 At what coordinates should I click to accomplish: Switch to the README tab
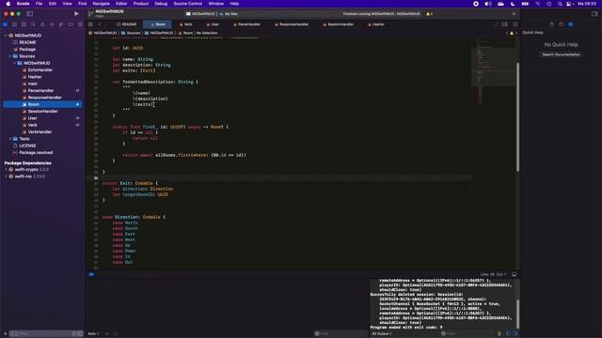tap(127, 24)
